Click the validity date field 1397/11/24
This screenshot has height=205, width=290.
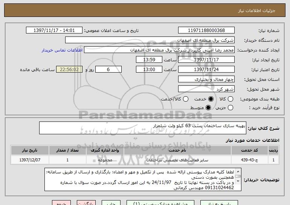206,70
